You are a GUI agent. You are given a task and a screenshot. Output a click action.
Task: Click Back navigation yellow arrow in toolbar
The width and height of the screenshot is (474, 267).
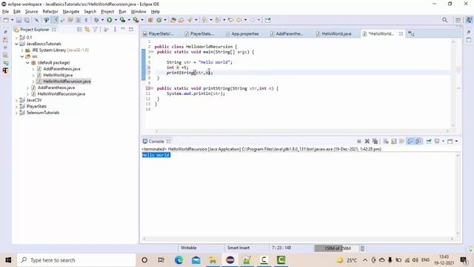[238, 20]
